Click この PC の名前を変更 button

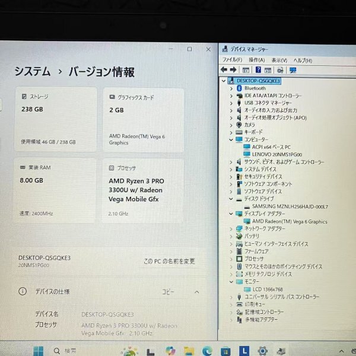(169, 261)
